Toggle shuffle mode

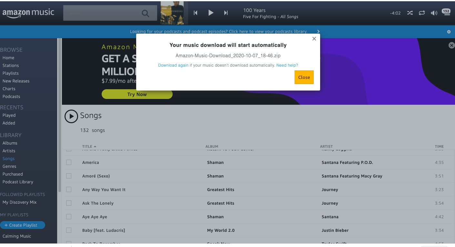[x=410, y=13]
